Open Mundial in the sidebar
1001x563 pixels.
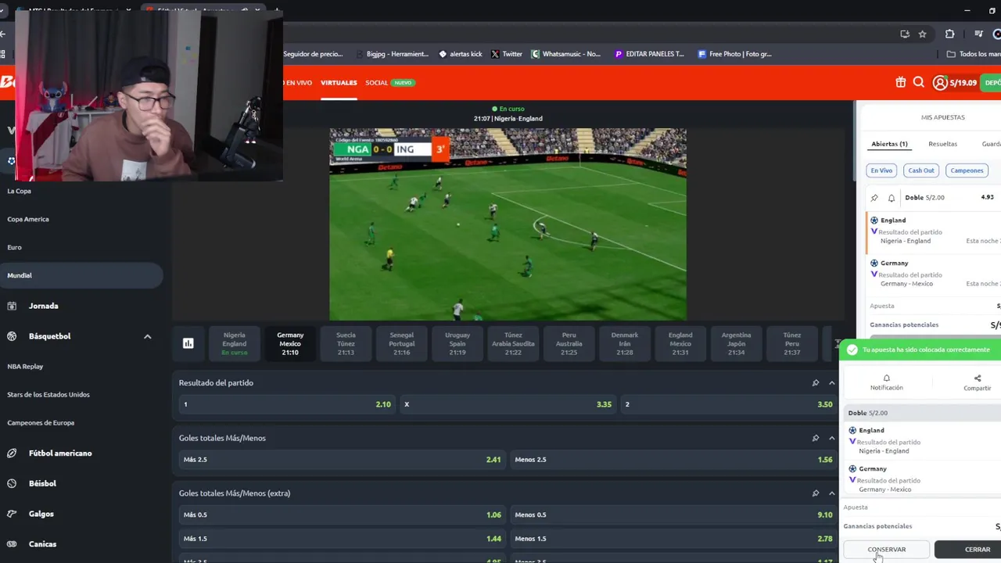tap(81, 275)
